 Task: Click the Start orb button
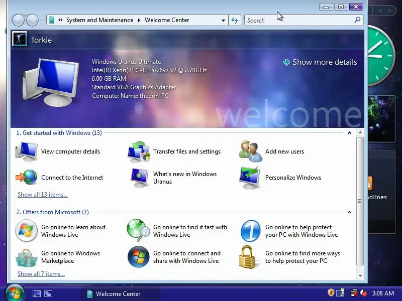click(x=15, y=293)
